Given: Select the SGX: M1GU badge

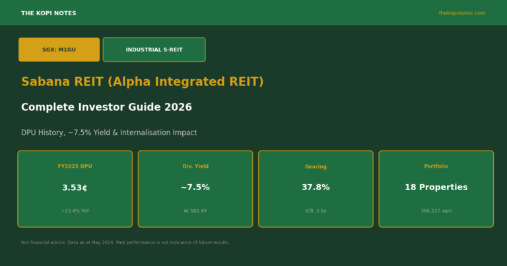Looking at the screenshot, I should 59,50.
